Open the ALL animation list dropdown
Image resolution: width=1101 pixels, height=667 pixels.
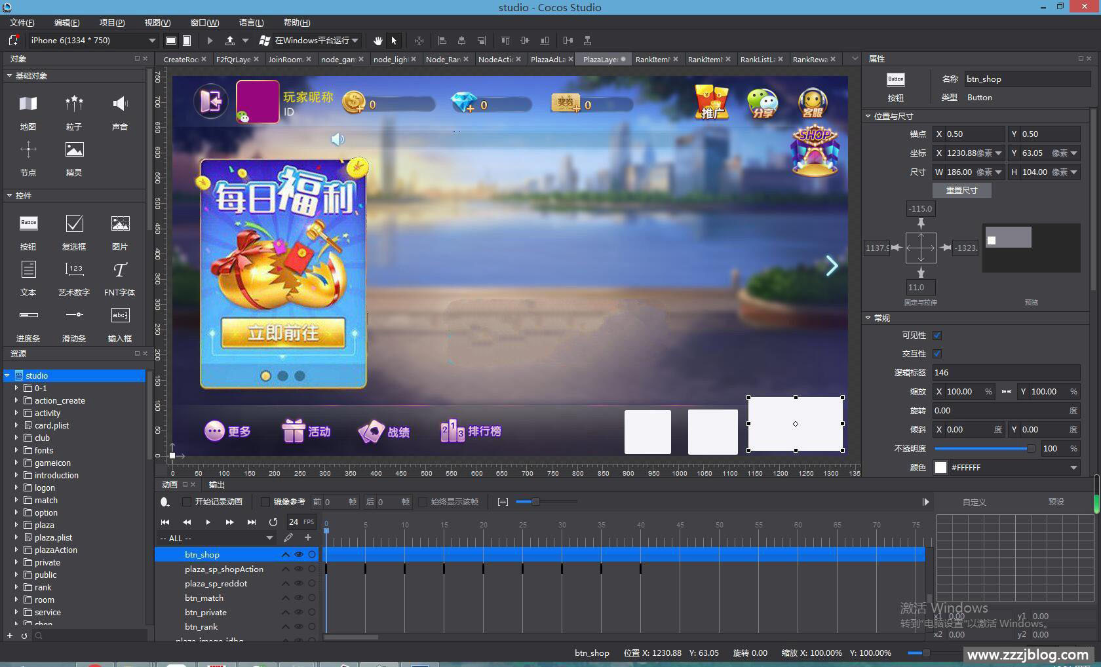[x=269, y=538]
